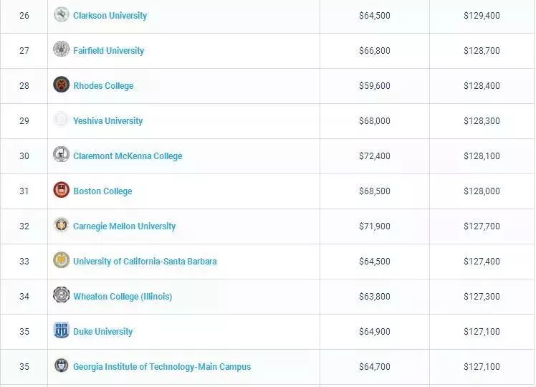Visit the Rhodes College page link

pyautogui.click(x=103, y=86)
